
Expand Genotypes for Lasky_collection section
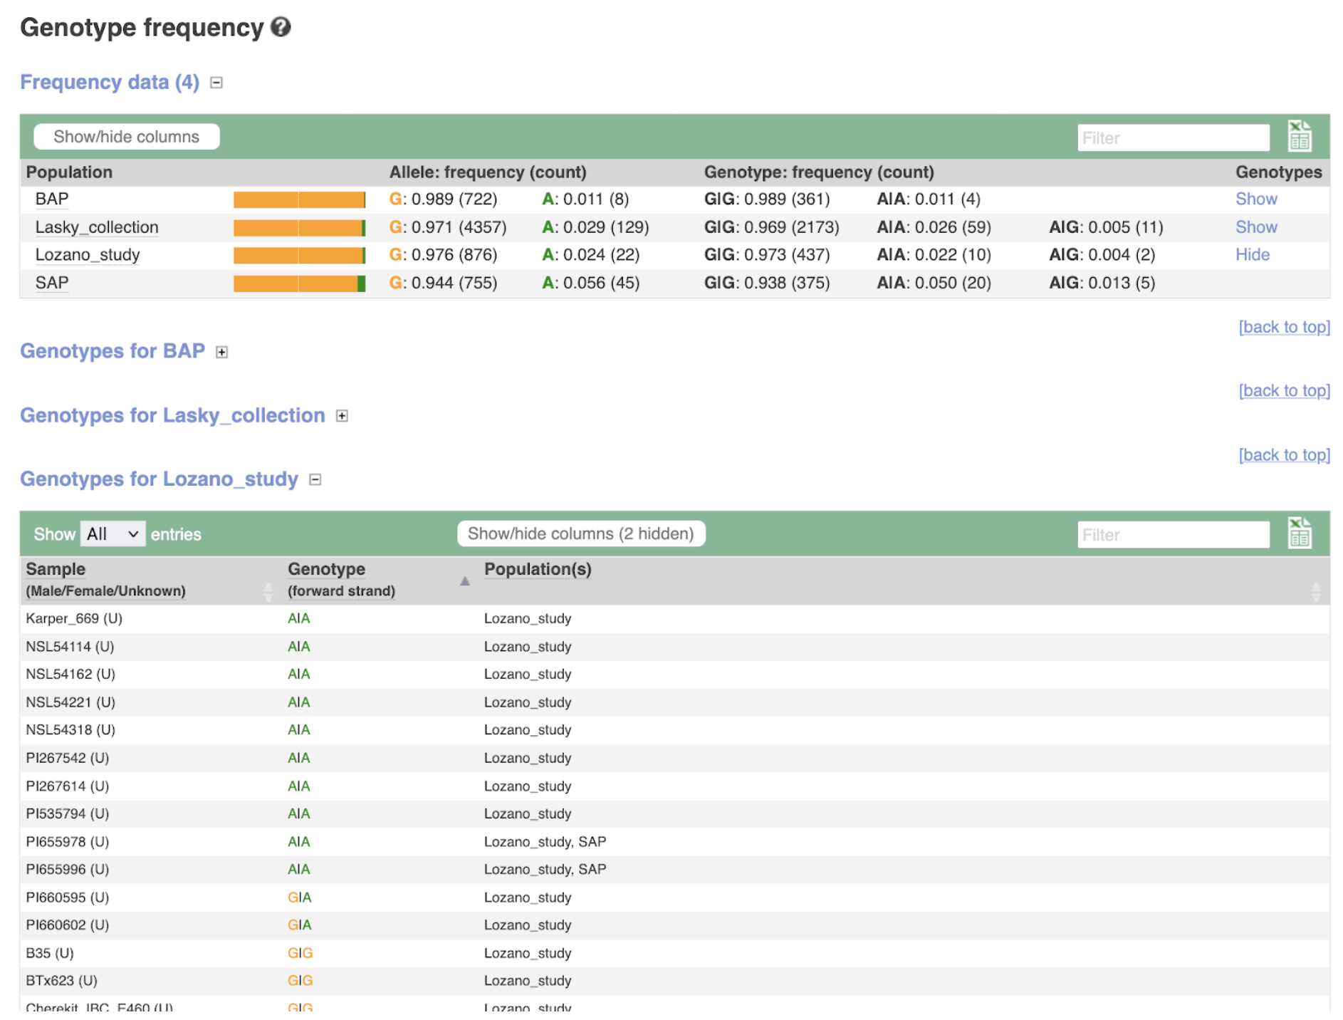click(342, 416)
